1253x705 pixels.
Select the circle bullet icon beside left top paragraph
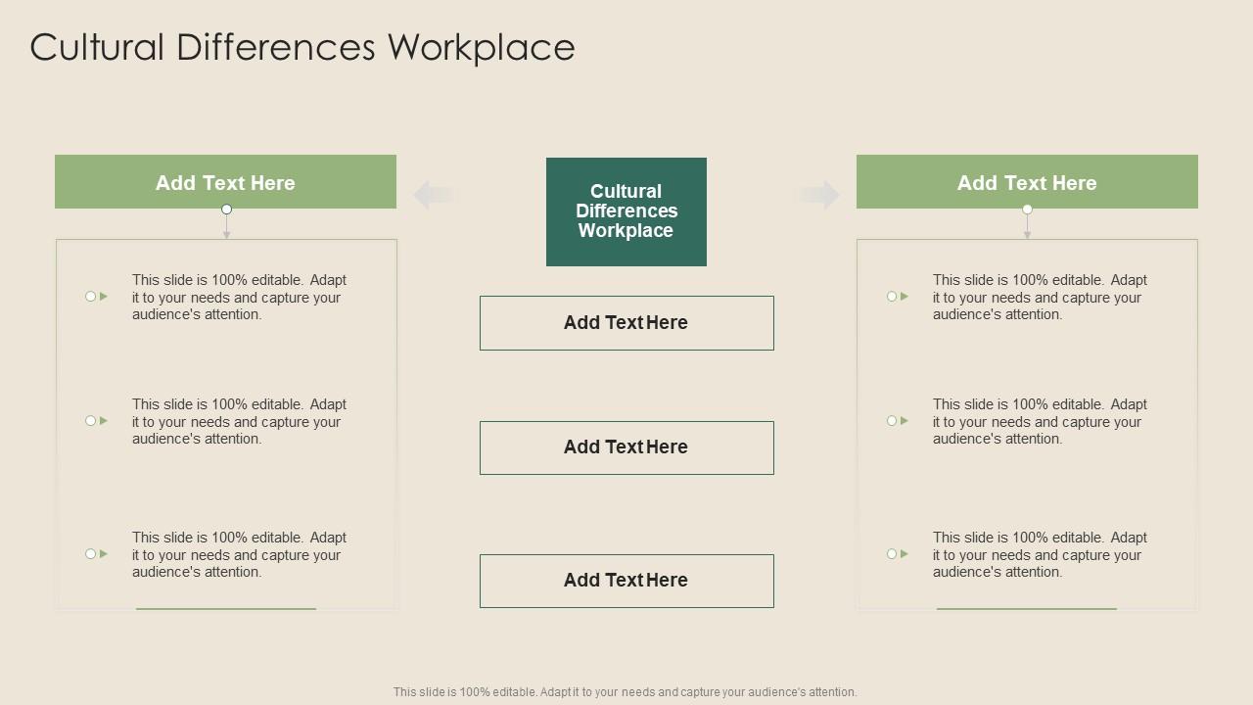coord(89,296)
